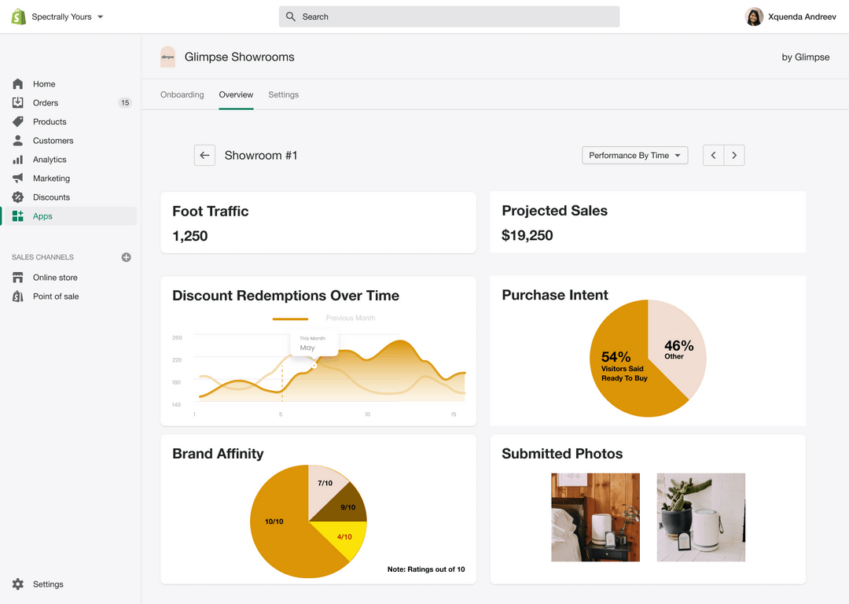Select the Orders icon showing 15
This screenshot has height=604, width=849.
pos(17,102)
